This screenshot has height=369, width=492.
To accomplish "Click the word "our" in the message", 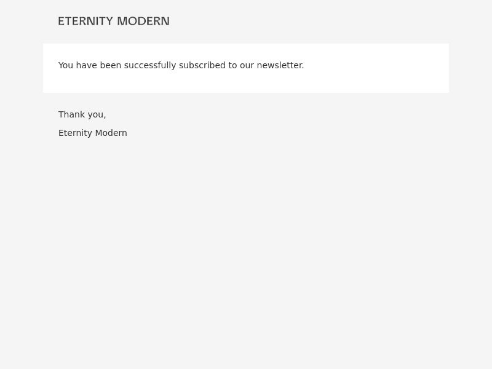I will [247, 65].
